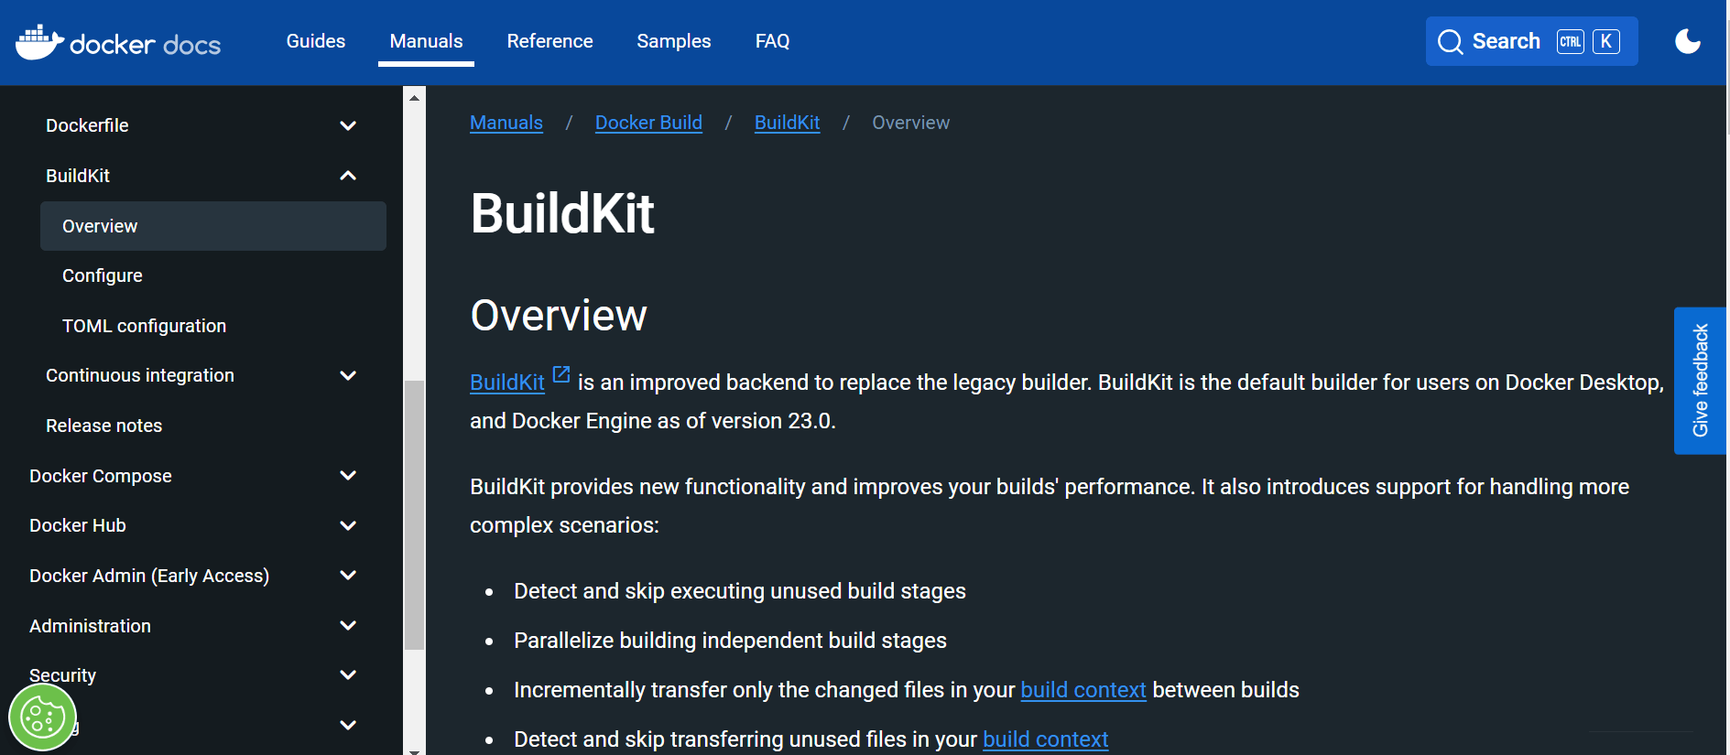Screen dimensions: 1730x755
Task: Expand the Docker Hub section chevron
Action: point(348,525)
